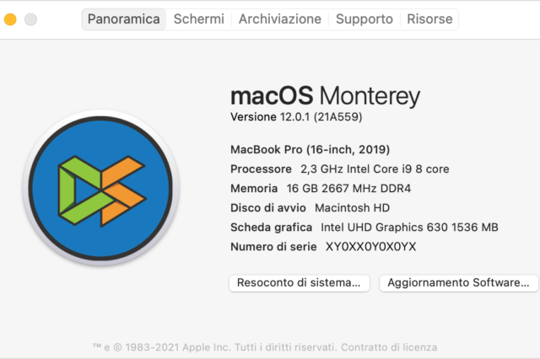Click the Processore information line
This screenshot has height=359, width=540.
(339, 169)
